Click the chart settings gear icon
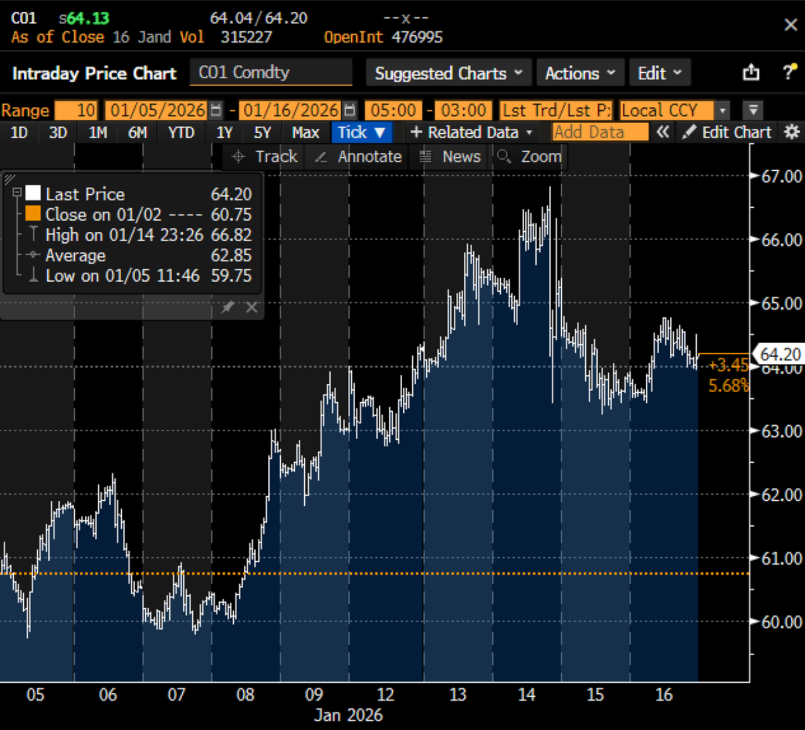The image size is (805, 730). click(792, 132)
